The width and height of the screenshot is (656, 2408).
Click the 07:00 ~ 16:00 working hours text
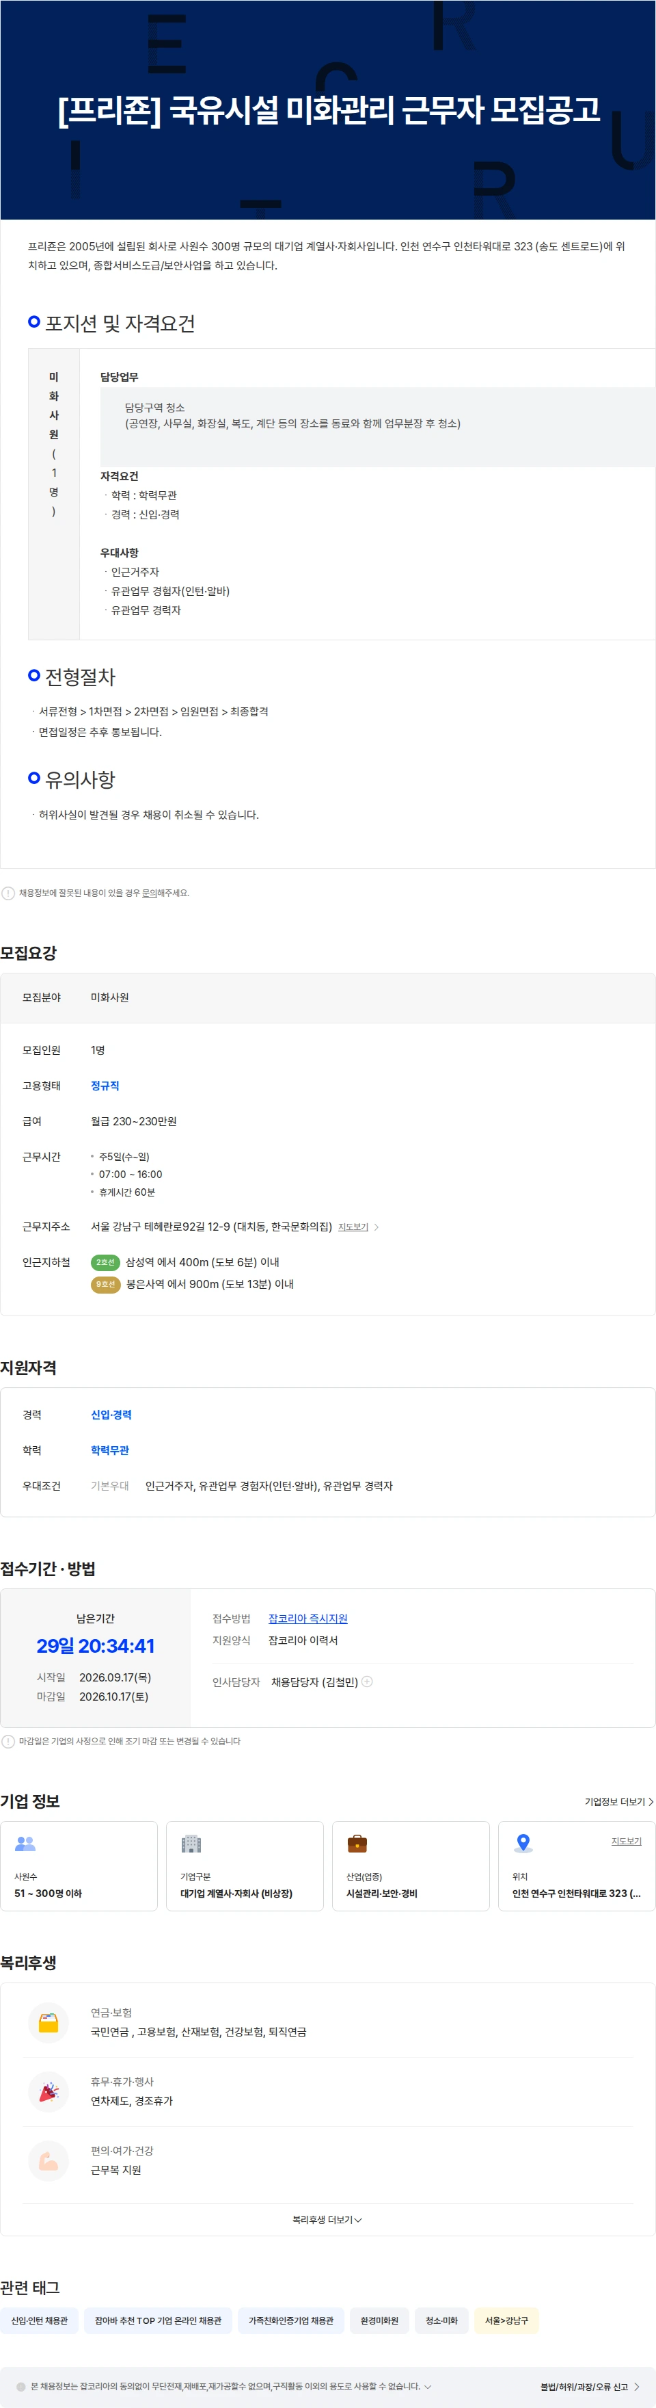[131, 1174]
